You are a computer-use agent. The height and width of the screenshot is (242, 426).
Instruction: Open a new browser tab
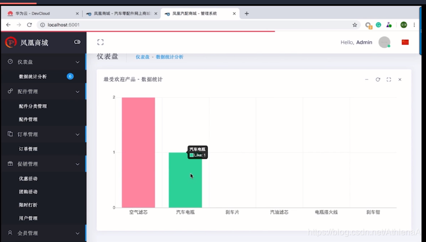[x=247, y=13]
